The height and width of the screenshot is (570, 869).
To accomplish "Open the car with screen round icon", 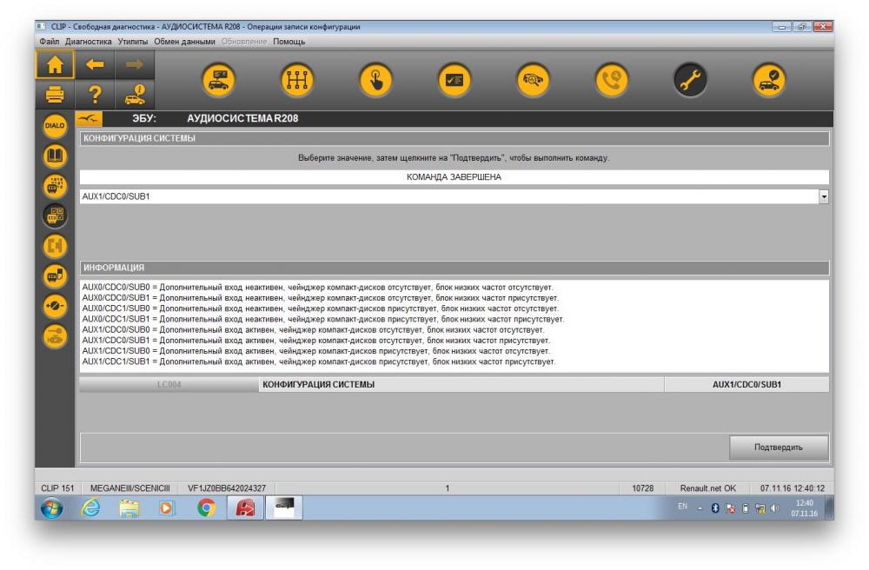I will click(x=218, y=80).
